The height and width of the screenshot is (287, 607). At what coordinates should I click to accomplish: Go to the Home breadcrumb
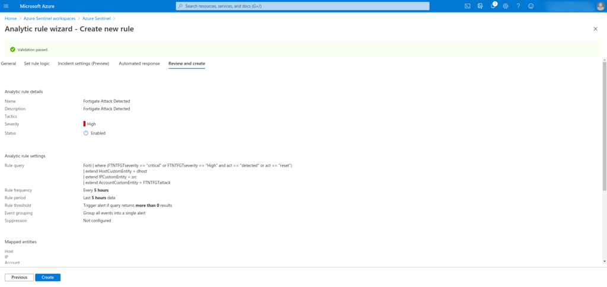pyautogui.click(x=11, y=18)
